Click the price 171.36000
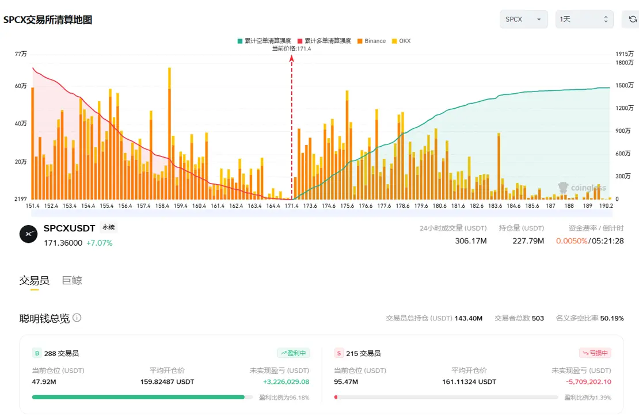This screenshot has width=639, height=416. point(63,243)
